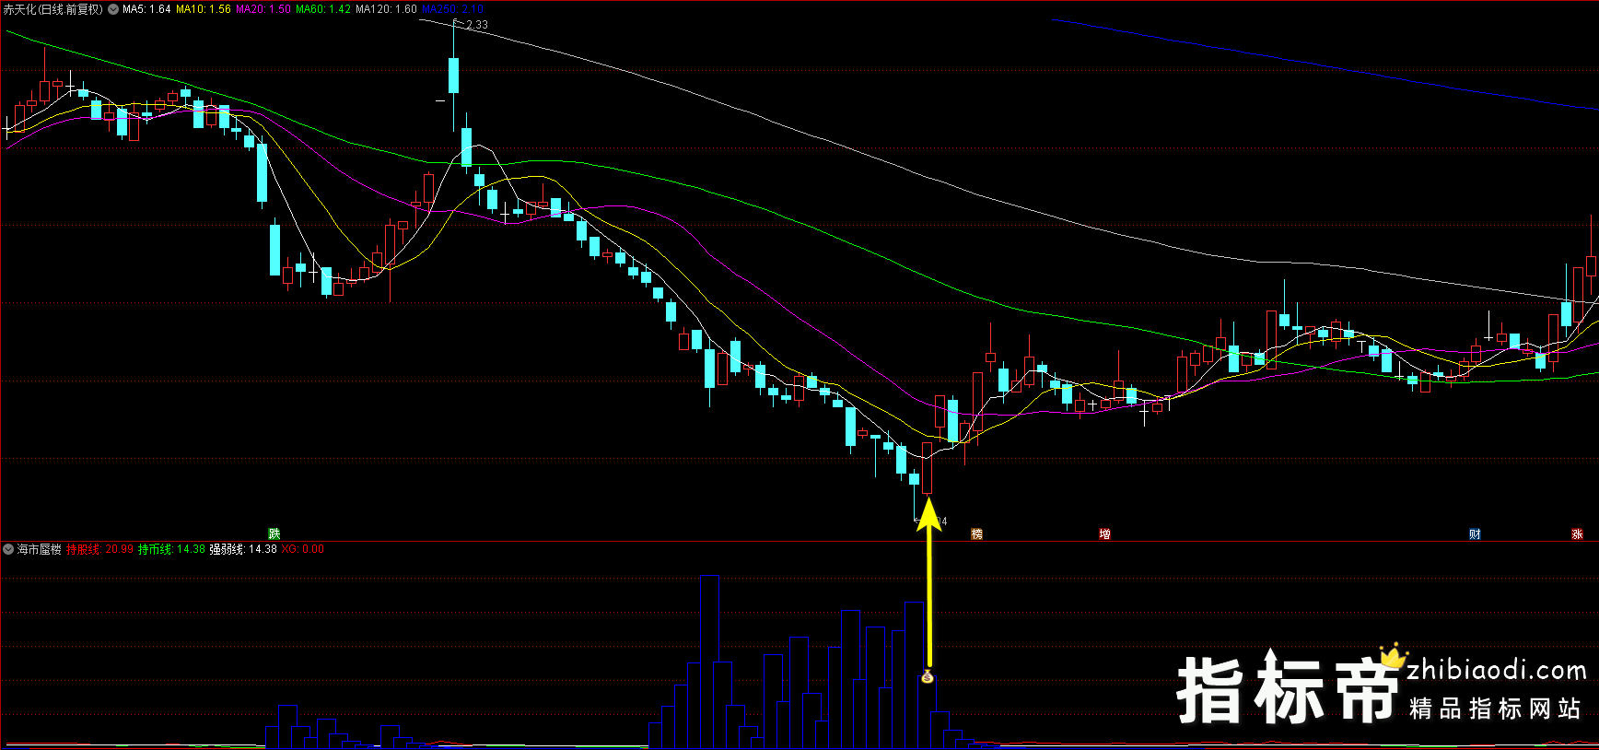Click the 2.33 high price label
Viewport: 1599px width, 750px height.
(477, 25)
